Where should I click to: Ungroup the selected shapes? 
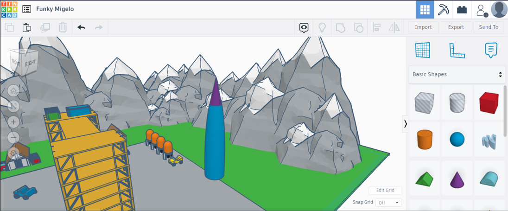point(358,27)
